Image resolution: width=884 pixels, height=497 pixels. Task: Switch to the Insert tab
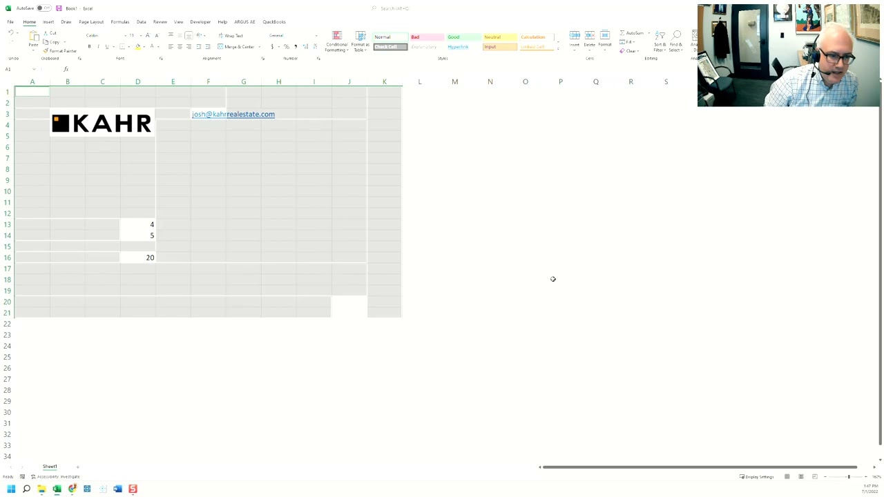tap(48, 21)
